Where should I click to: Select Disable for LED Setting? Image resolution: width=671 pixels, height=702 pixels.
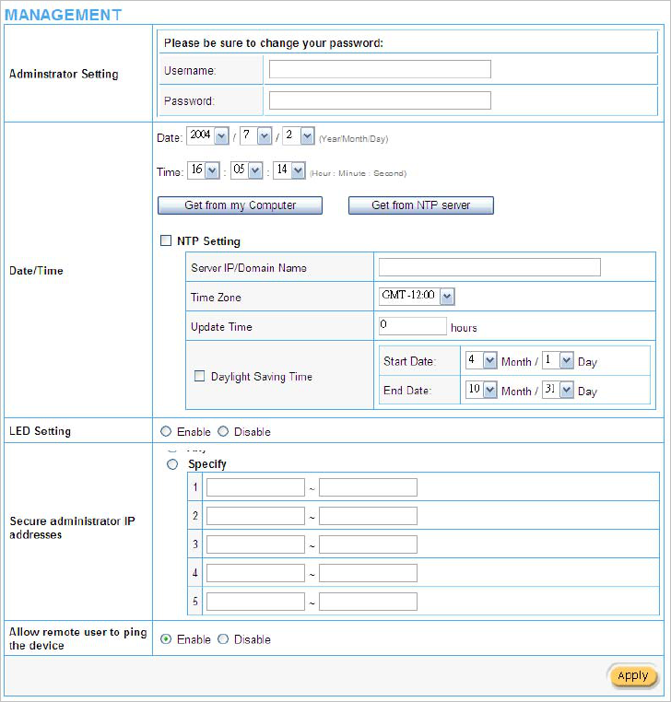click(223, 431)
